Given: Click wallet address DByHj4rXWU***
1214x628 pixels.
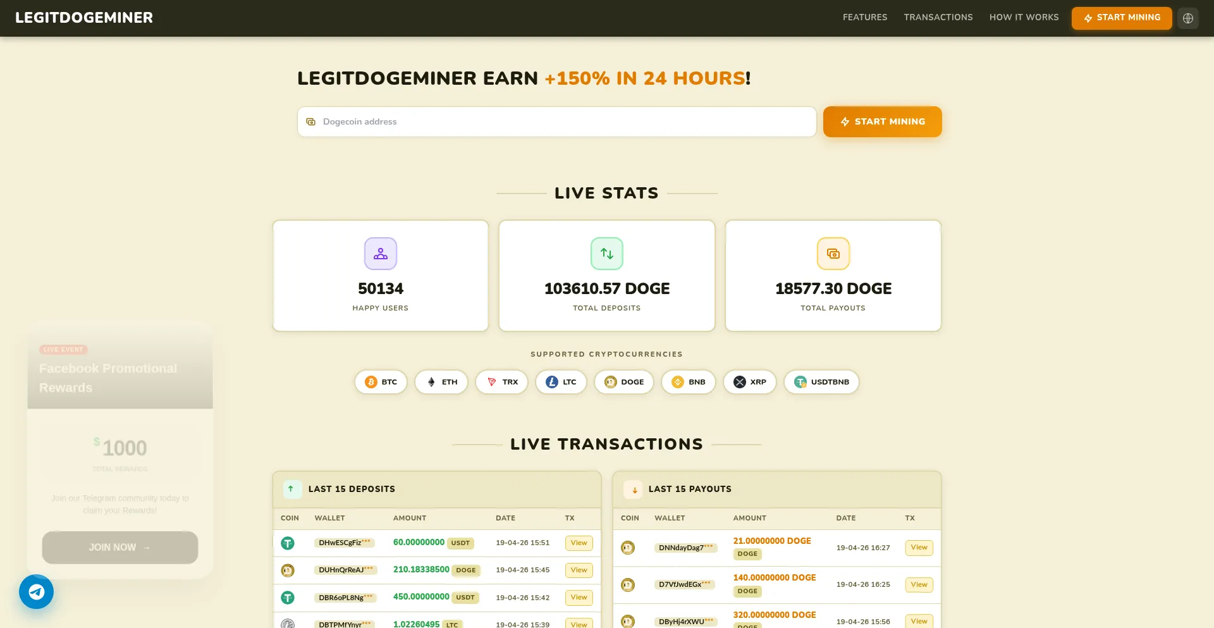Looking at the screenshot, I should click(686, 622).
